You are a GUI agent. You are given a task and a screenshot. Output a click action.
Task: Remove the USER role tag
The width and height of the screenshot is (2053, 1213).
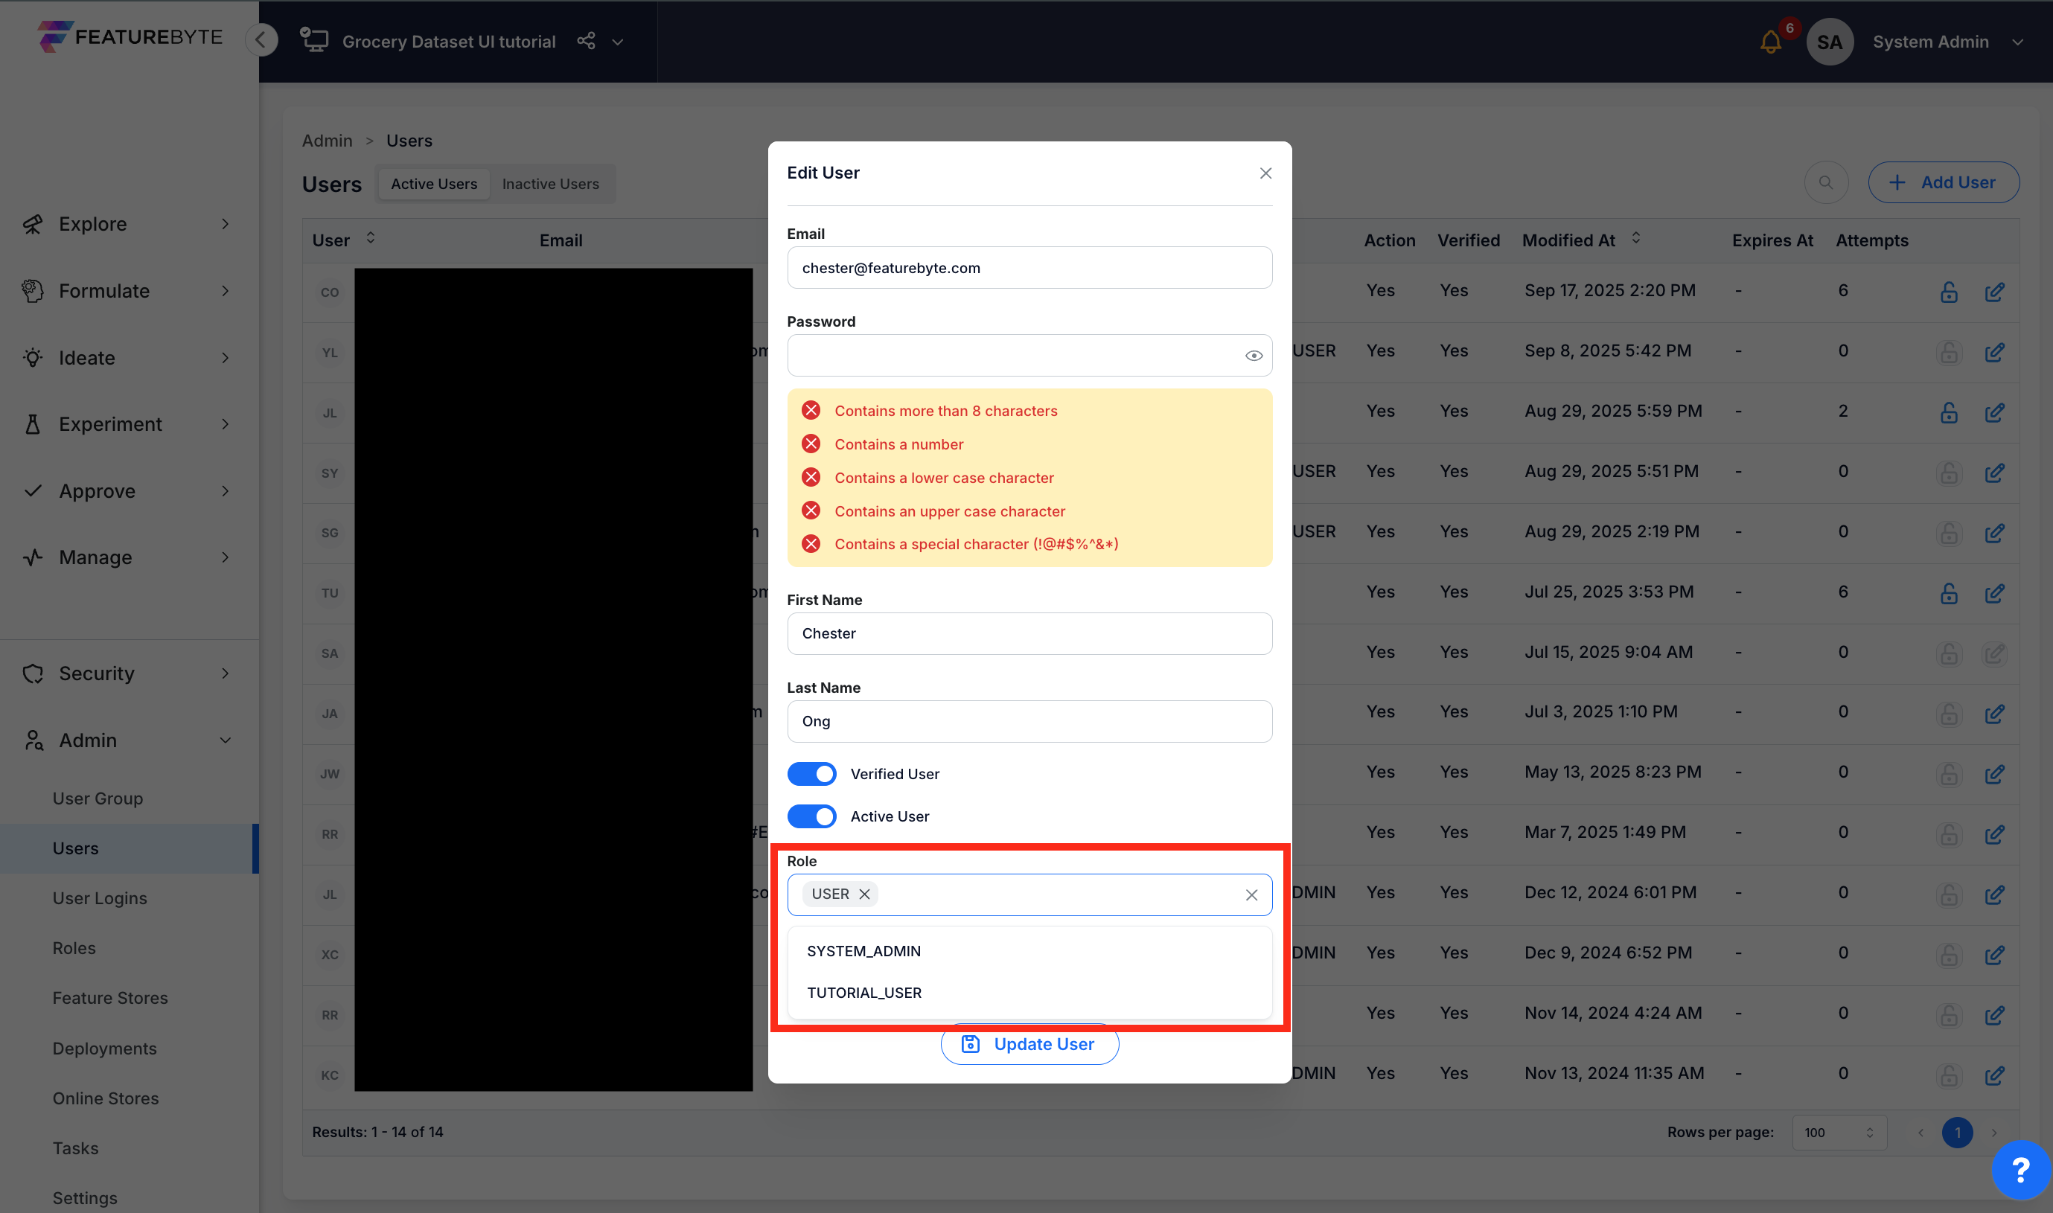coord(864,894)
